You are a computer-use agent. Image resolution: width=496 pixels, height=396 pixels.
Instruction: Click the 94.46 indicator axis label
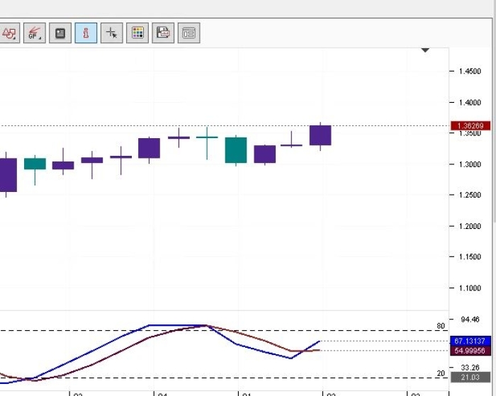coord(470,319)
